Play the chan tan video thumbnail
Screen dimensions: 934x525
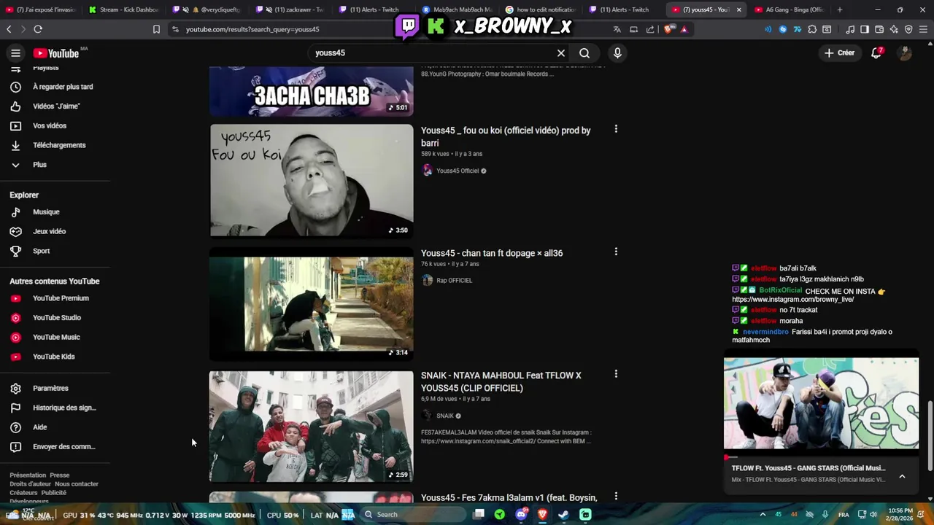click(312, 304)
